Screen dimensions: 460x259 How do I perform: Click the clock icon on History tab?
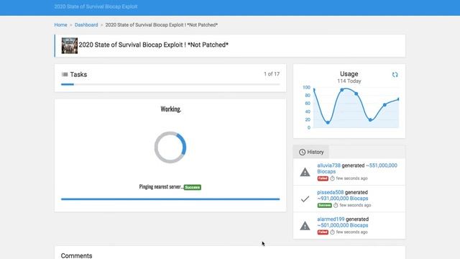(x=302, y=152)
